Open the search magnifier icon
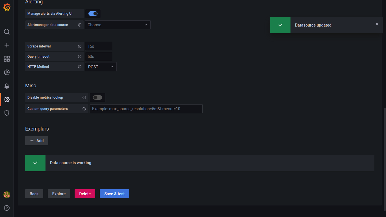The width and height of the screenshot is (386, 217). click(7, 32)
